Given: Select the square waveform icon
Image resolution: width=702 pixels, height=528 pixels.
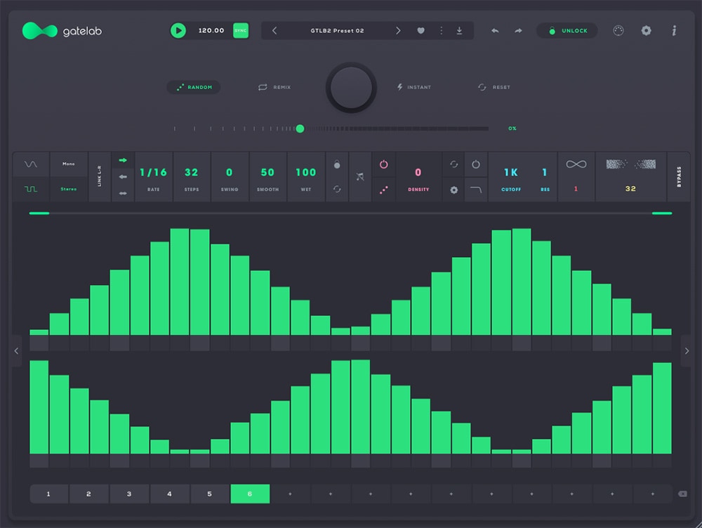Looking at the screenshot, I should tap(31, 189).
